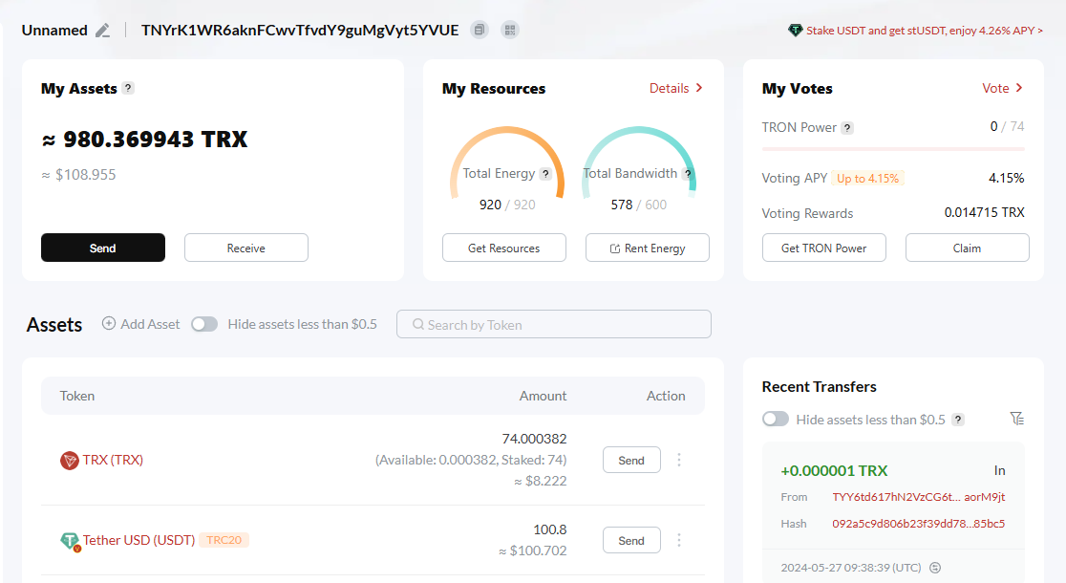
Task: Click the wallet address TNYrK1WR6aknFCwvTfvdY9guMgVyt5YVUE
Action: pos(300,30)
